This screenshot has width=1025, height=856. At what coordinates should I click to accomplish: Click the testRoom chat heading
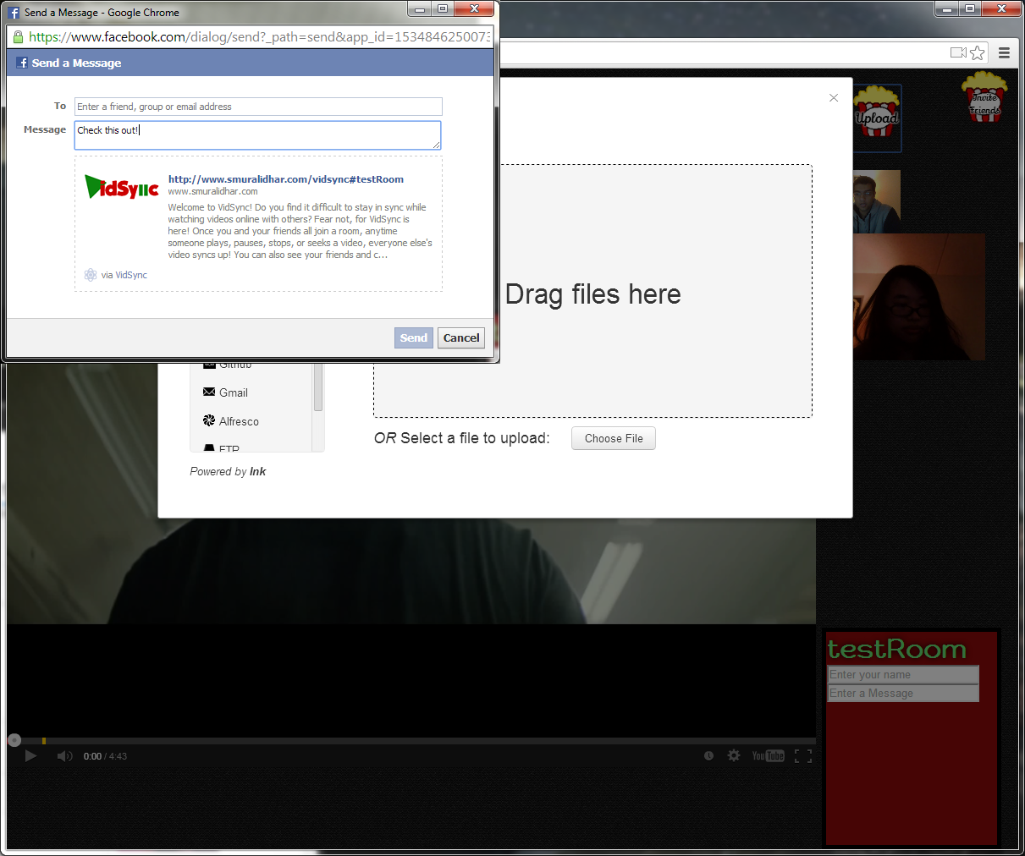tap(897, 649)
